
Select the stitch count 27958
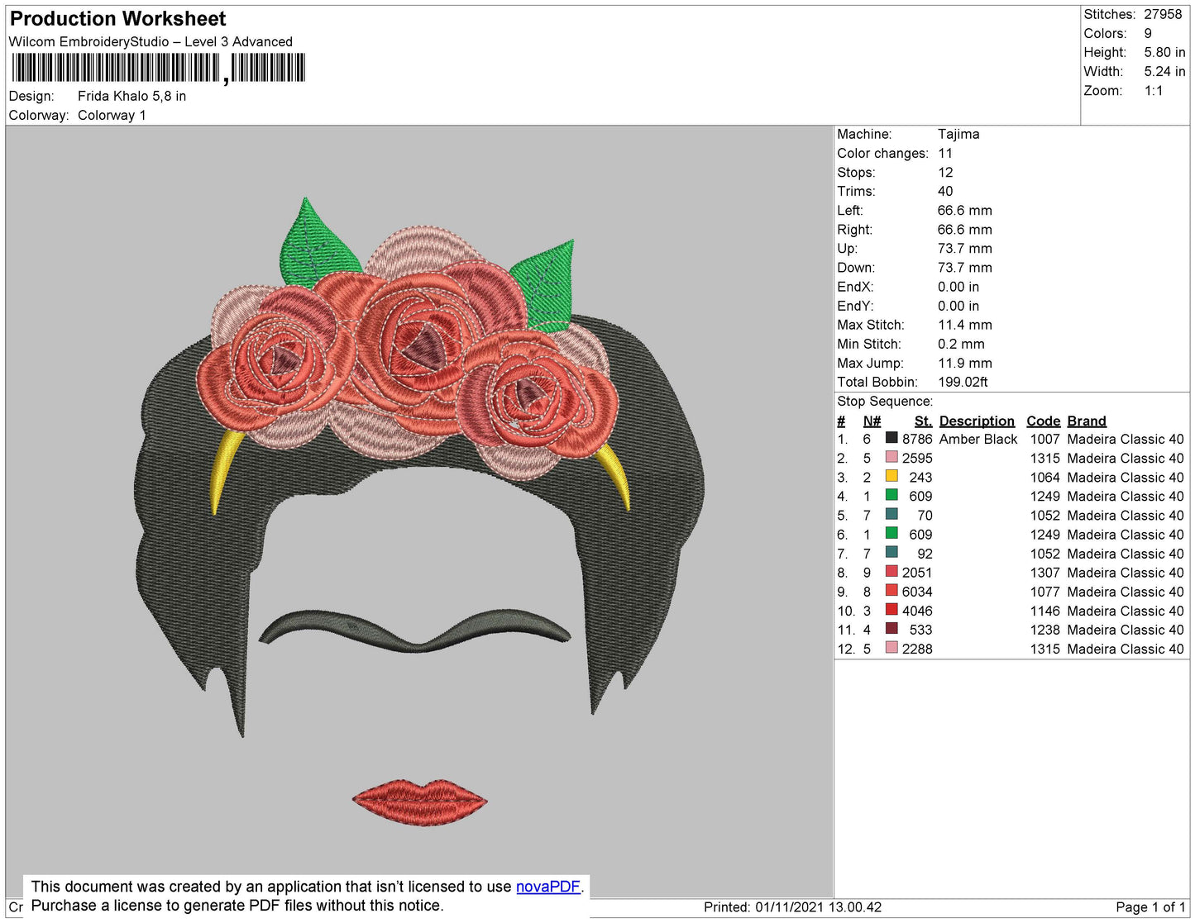[1163, 15]
